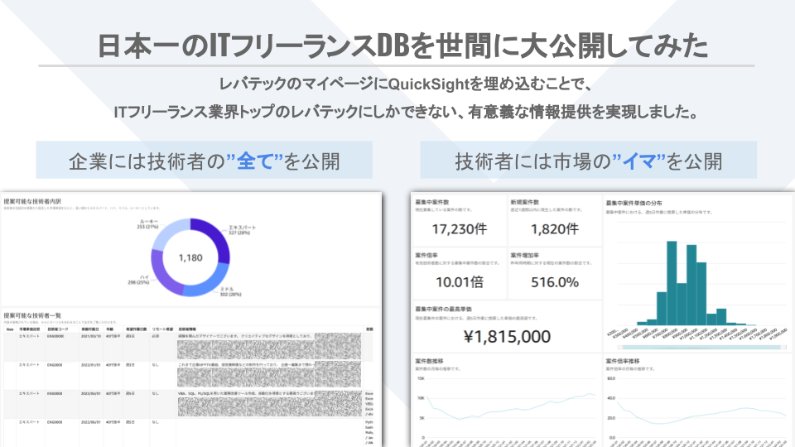
Task: Click the tallest histogram bar
Action: click(x=672, y=283)
